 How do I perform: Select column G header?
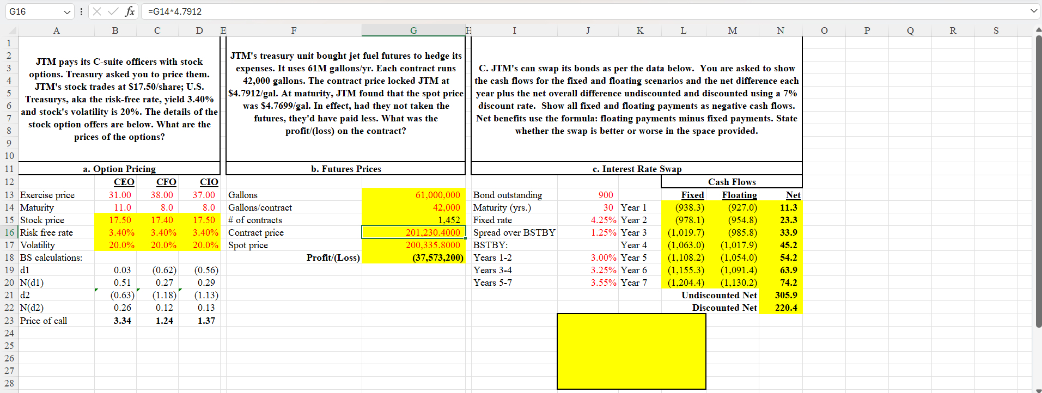[413, 30]
